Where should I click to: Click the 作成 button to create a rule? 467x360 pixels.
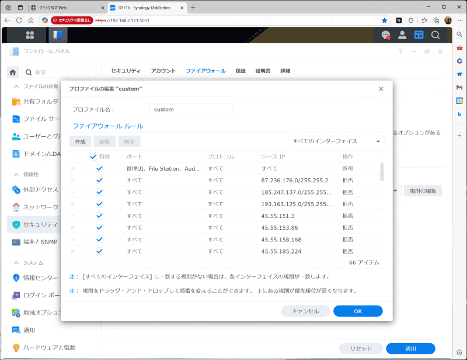[80, 141]
